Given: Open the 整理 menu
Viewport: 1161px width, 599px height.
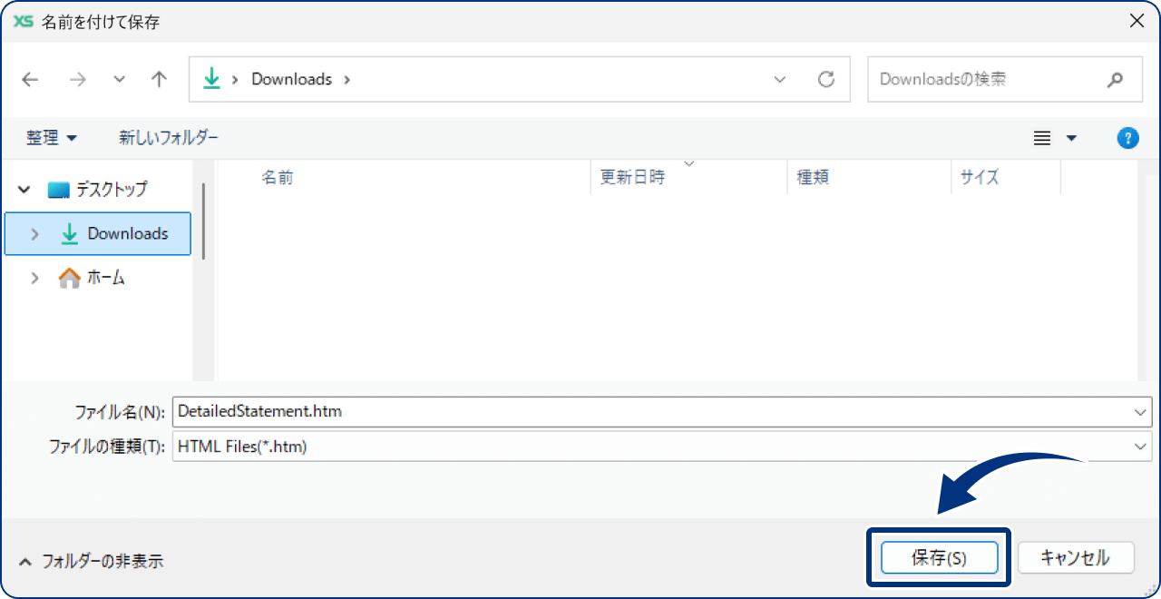Looking at the screenshot, I should [52, 138].
